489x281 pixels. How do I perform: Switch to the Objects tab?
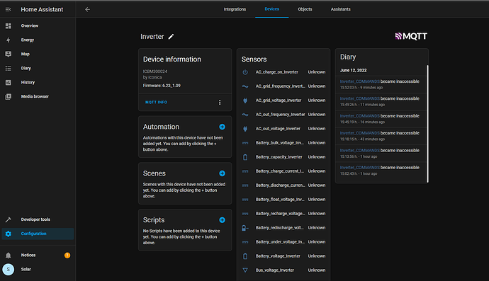pyautogui.click(x=305, y=9)
